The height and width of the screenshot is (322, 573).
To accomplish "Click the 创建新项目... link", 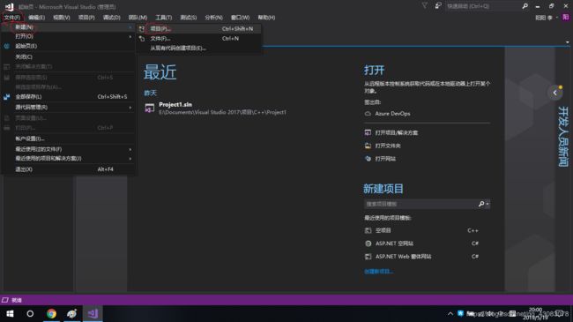I will (x=378, y=272).
